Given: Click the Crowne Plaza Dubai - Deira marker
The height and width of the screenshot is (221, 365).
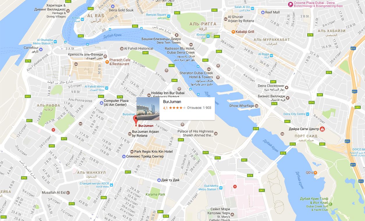Looking at the screenshot, I should [x=290, y=4].
